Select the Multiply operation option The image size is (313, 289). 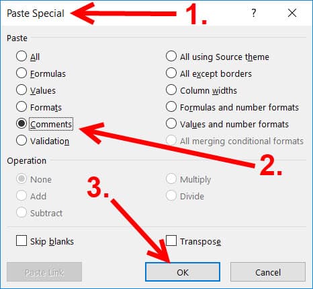[x=171, y=179]
